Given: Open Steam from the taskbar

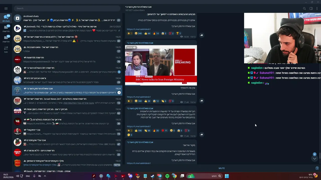Looking at the screenshot, I should (x=152, y=176).
